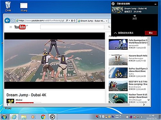Click the browser refresh icon
Viewport: 161px width, 120px height.
pos(74,21)
